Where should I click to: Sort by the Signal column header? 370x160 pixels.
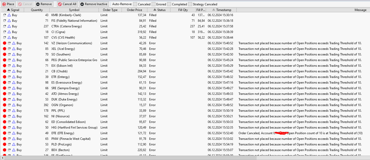tap(13, 10)
